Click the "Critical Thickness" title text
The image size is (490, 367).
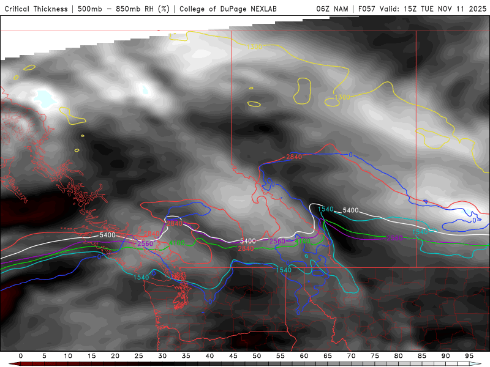tap(36, 9)
